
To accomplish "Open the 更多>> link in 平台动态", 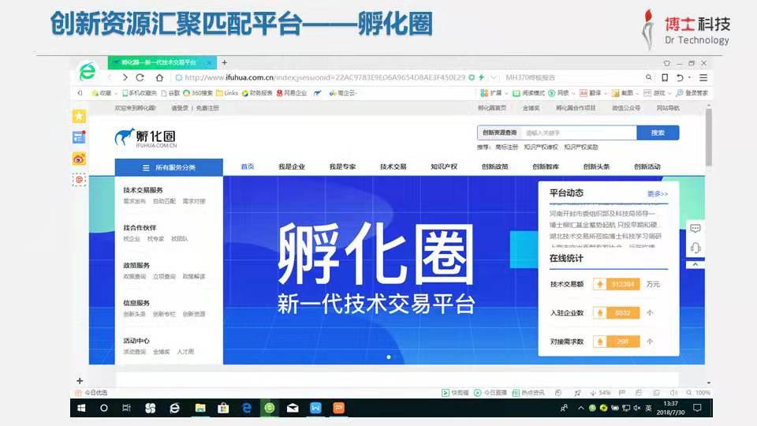I will click(658, 194).
